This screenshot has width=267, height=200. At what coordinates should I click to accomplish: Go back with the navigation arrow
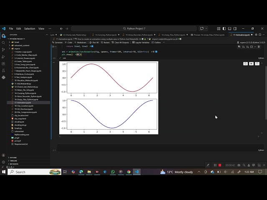(x=61, y=29)
